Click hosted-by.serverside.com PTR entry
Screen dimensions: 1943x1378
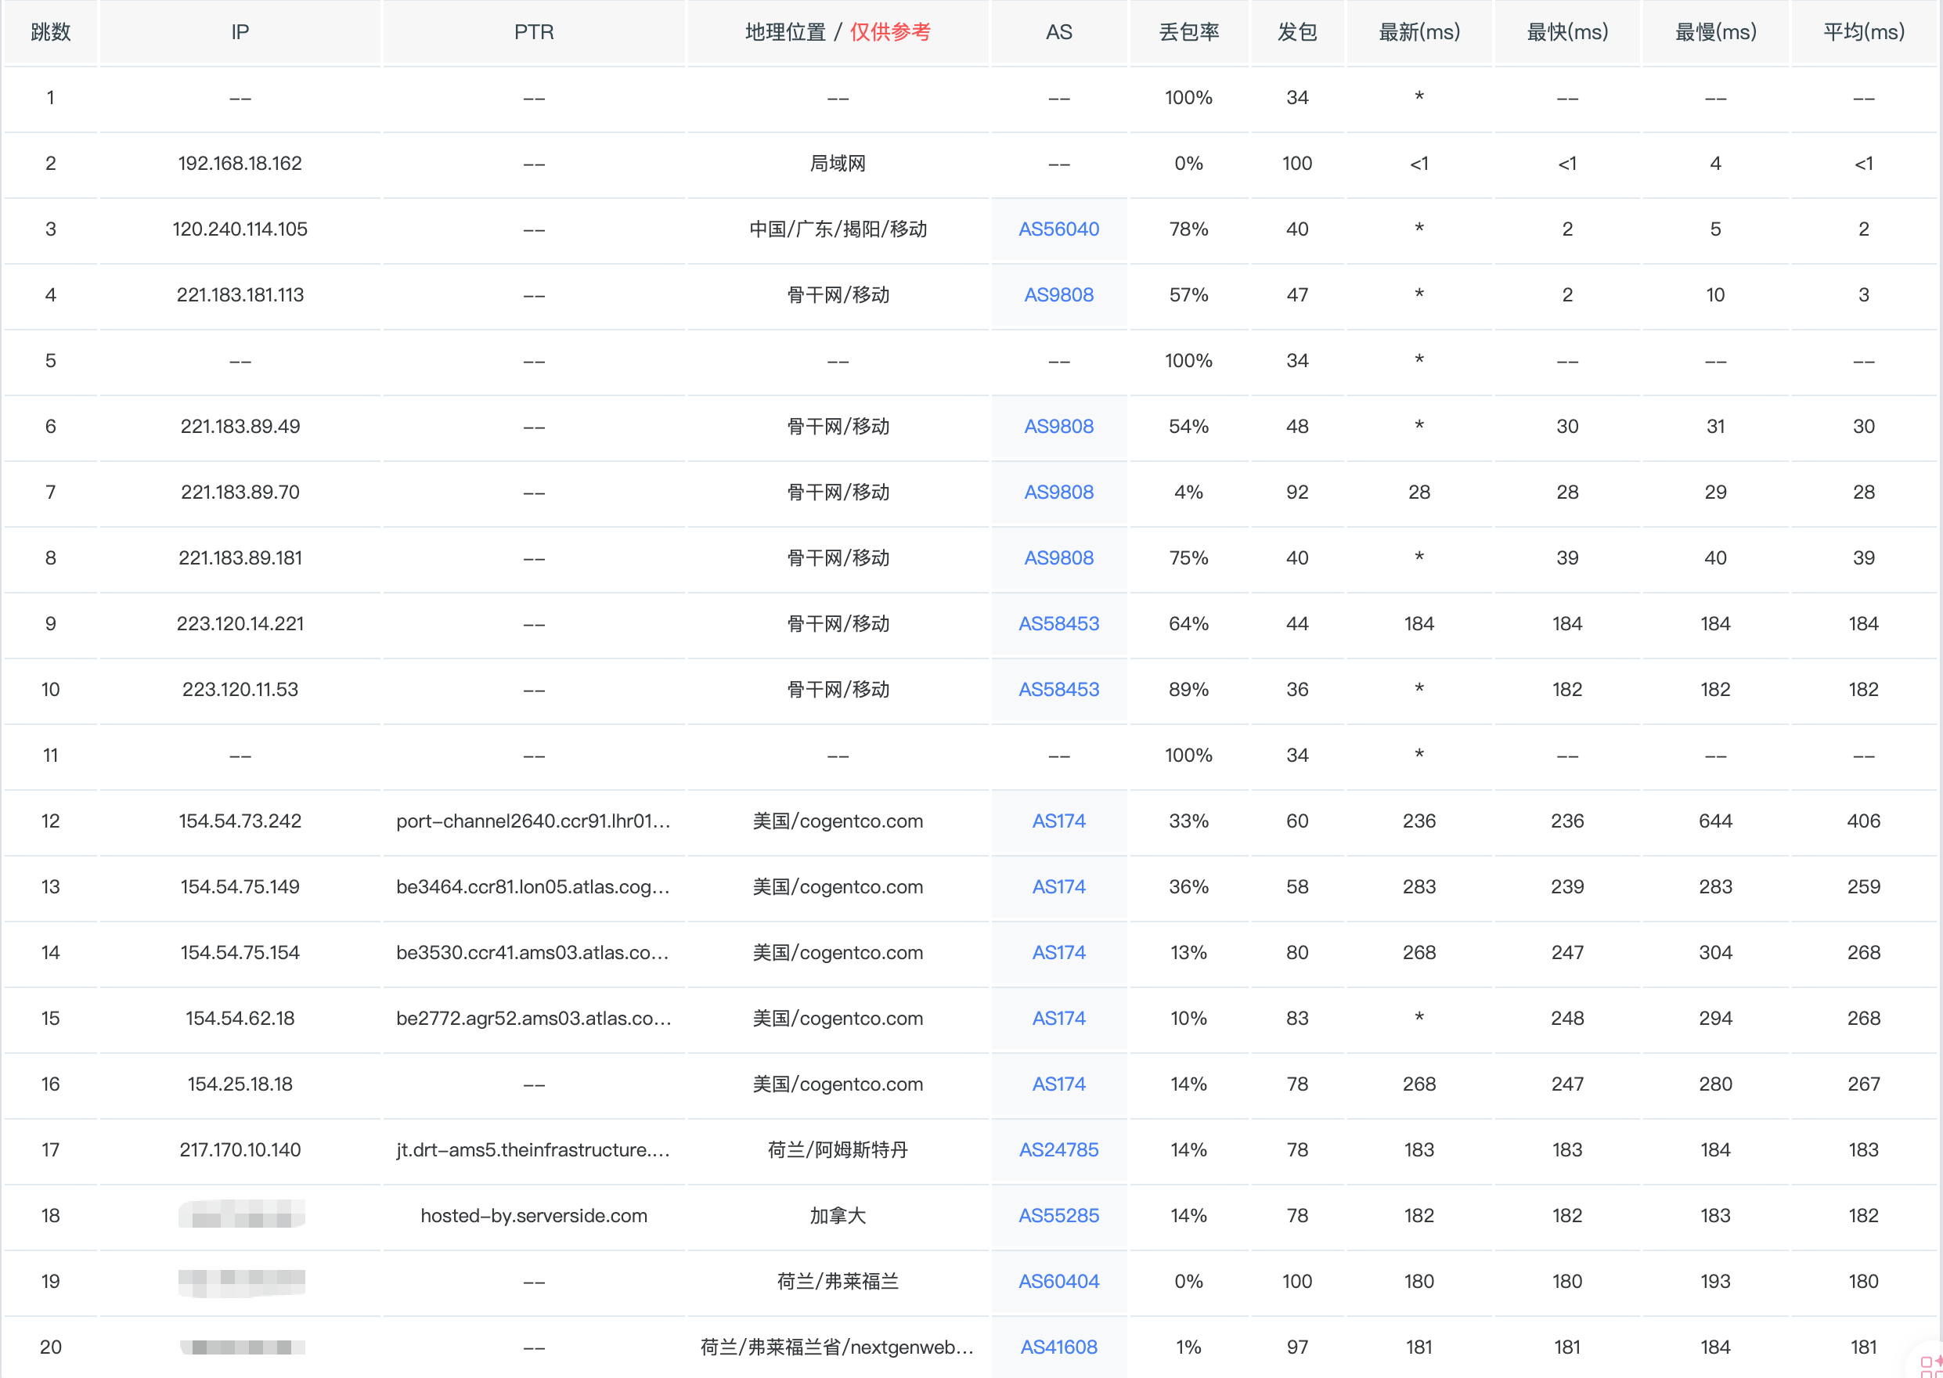534,1215
